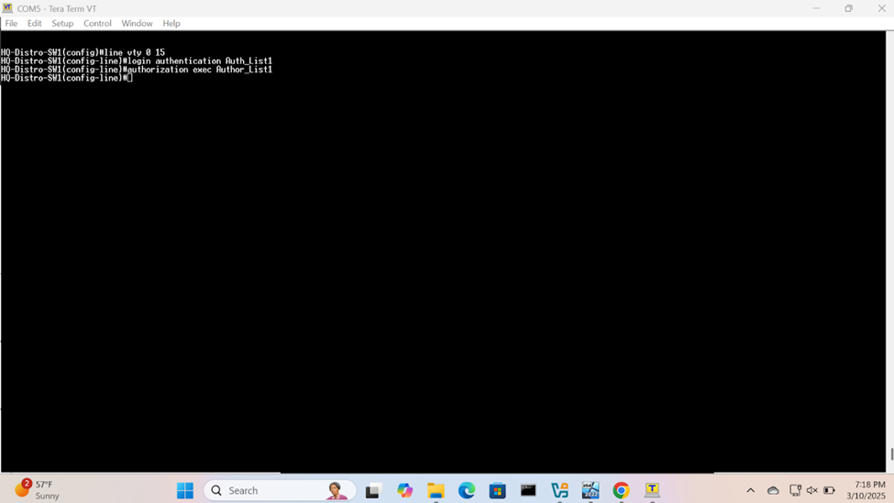Screen dimensions: 894x503
Task: Open the File menu
Action: [x=11, y=23]
